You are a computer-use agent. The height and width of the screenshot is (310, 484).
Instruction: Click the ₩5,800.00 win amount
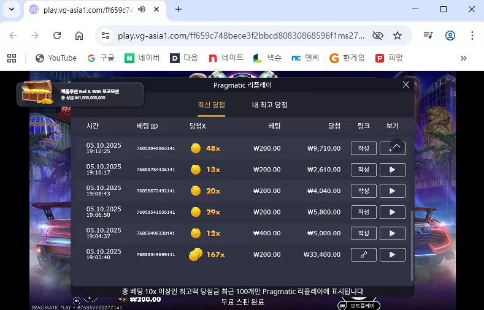pyautogui.click(x=324, y=212)
